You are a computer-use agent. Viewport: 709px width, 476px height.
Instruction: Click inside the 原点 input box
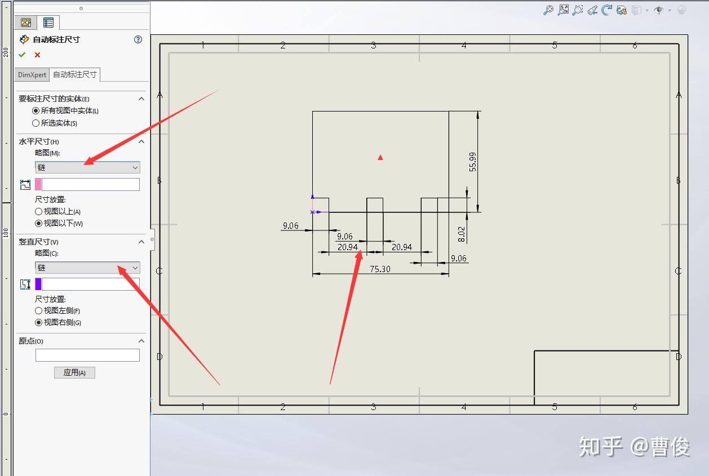click(x=87, y=355)
